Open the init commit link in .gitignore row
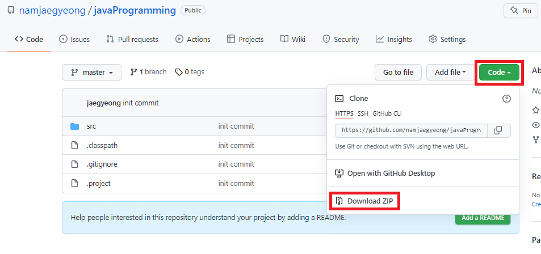This screenshot has width=541, height=254. (x=236, y=164)
